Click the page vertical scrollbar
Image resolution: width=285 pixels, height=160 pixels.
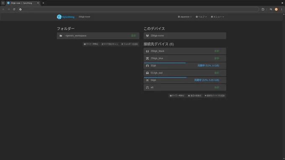tap(284, 86)
